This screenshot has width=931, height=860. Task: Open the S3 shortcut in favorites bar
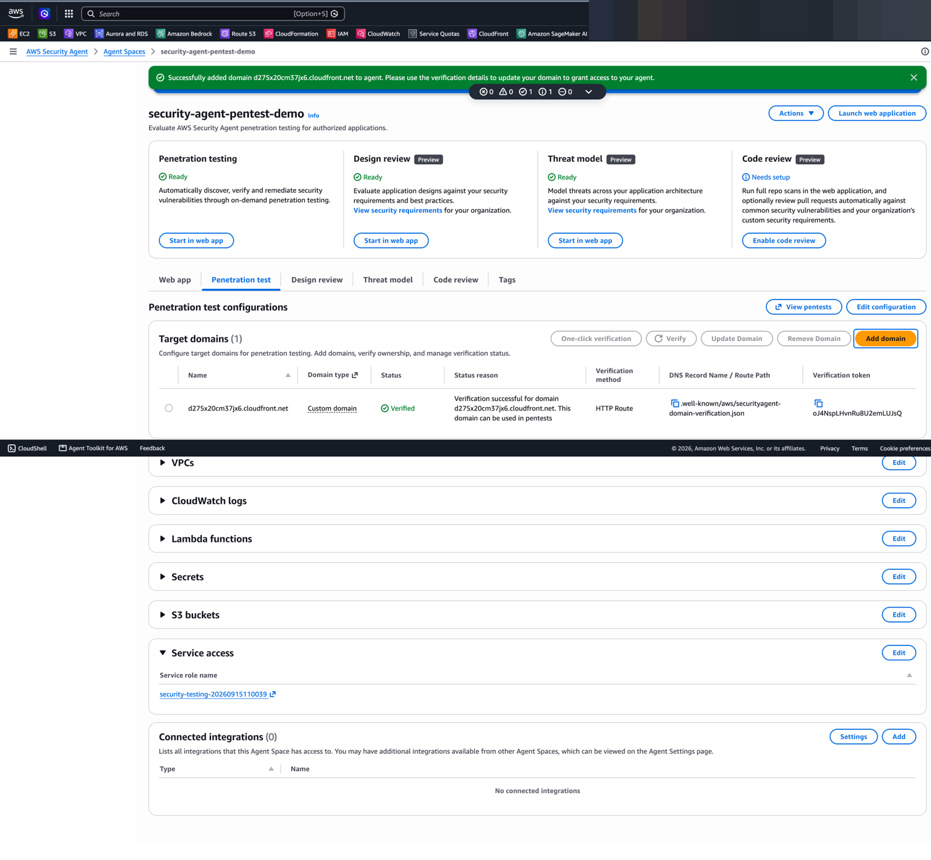(47, 33)
